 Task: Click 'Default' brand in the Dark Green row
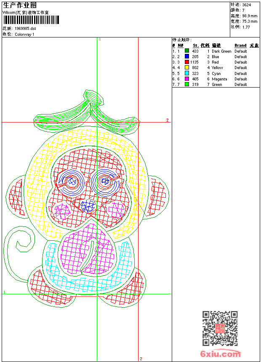[240, 51]
